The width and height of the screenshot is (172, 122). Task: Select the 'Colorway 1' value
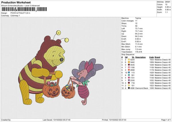click(x=15, y=16)
